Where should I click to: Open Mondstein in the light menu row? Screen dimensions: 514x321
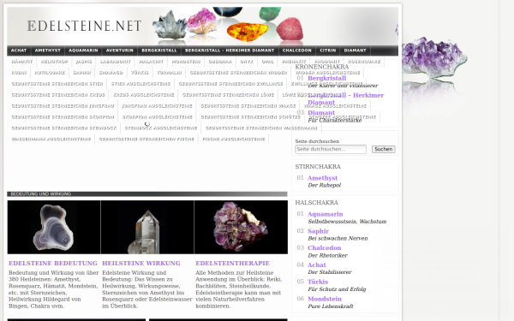[x=186, y=62]
